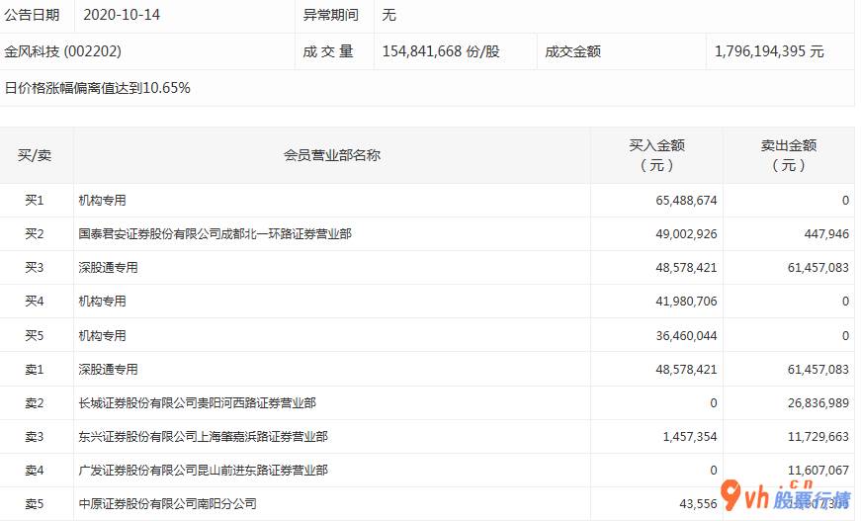Select 48,578,421 in the 买3 row
861x521 pixels.
pos(686,267)
